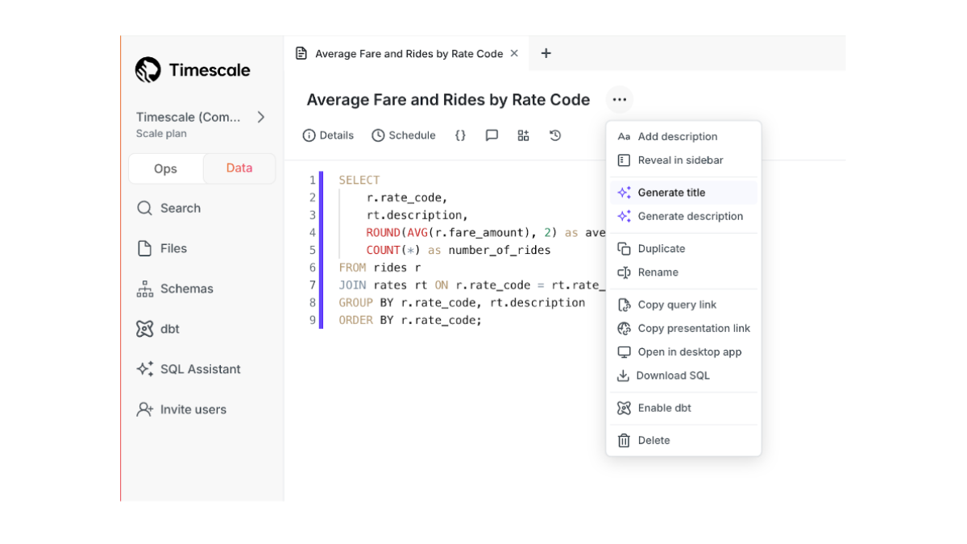
Task: Open the Schedule option
Action: coord(404,135)
